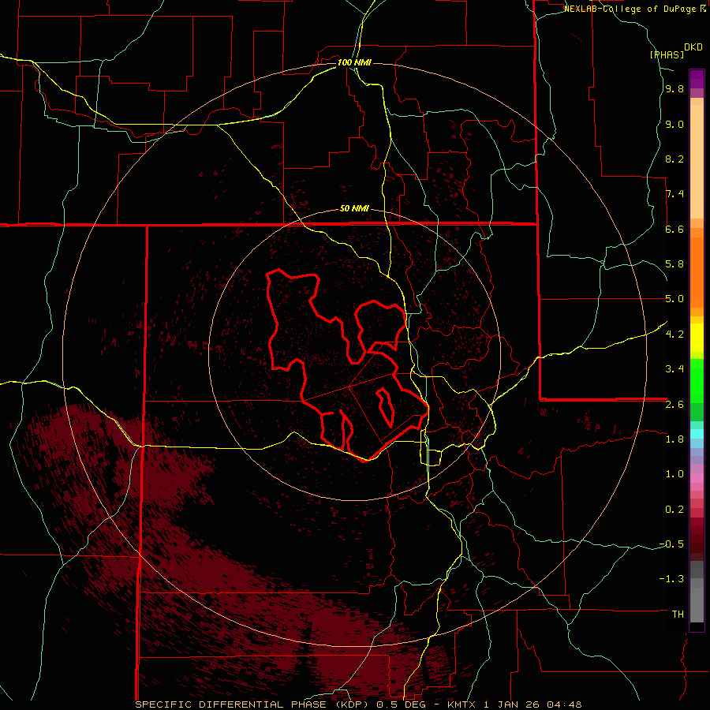Click the gray color bar segment near TH

point(697,604)
